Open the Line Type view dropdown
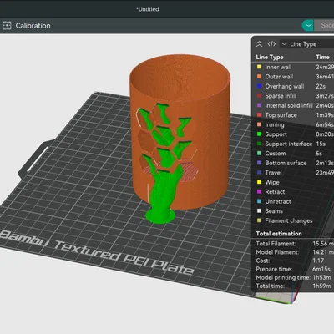This screenshot has width=334, height=334. 306,44
